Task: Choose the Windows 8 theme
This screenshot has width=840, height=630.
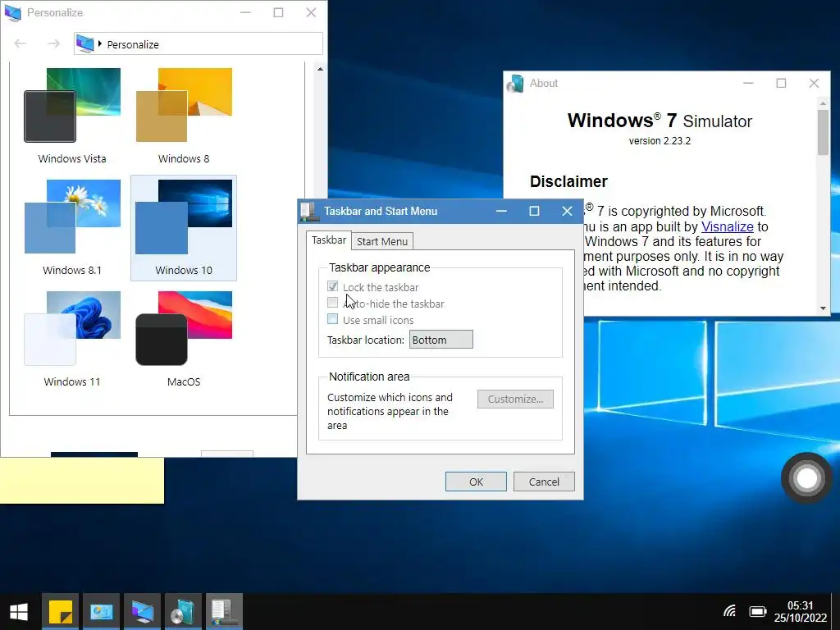Action: pyautogui.click(x=184, y=116)
